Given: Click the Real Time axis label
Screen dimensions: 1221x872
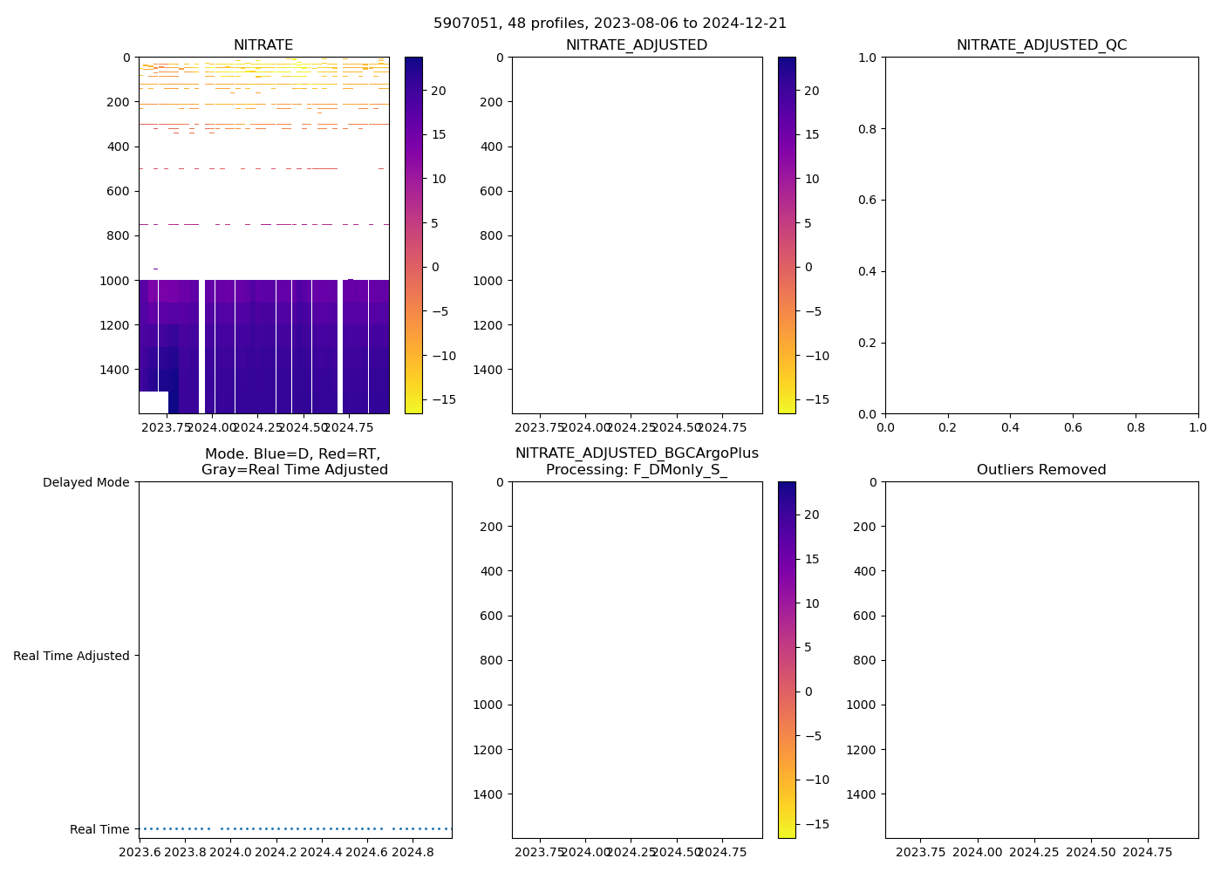Looking at the screenshot, I should tap(99, 829).
